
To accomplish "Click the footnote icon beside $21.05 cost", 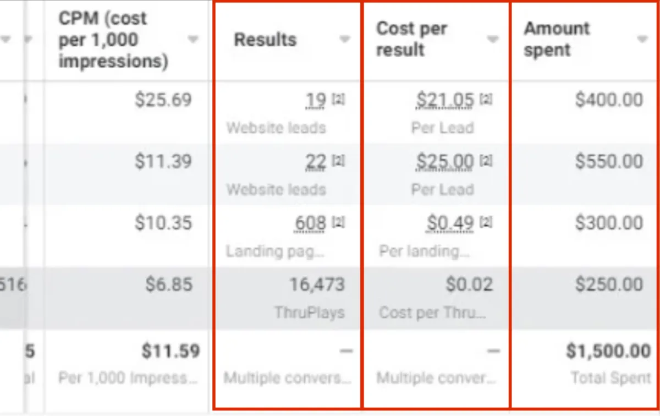I will click(x=486, y=100).
